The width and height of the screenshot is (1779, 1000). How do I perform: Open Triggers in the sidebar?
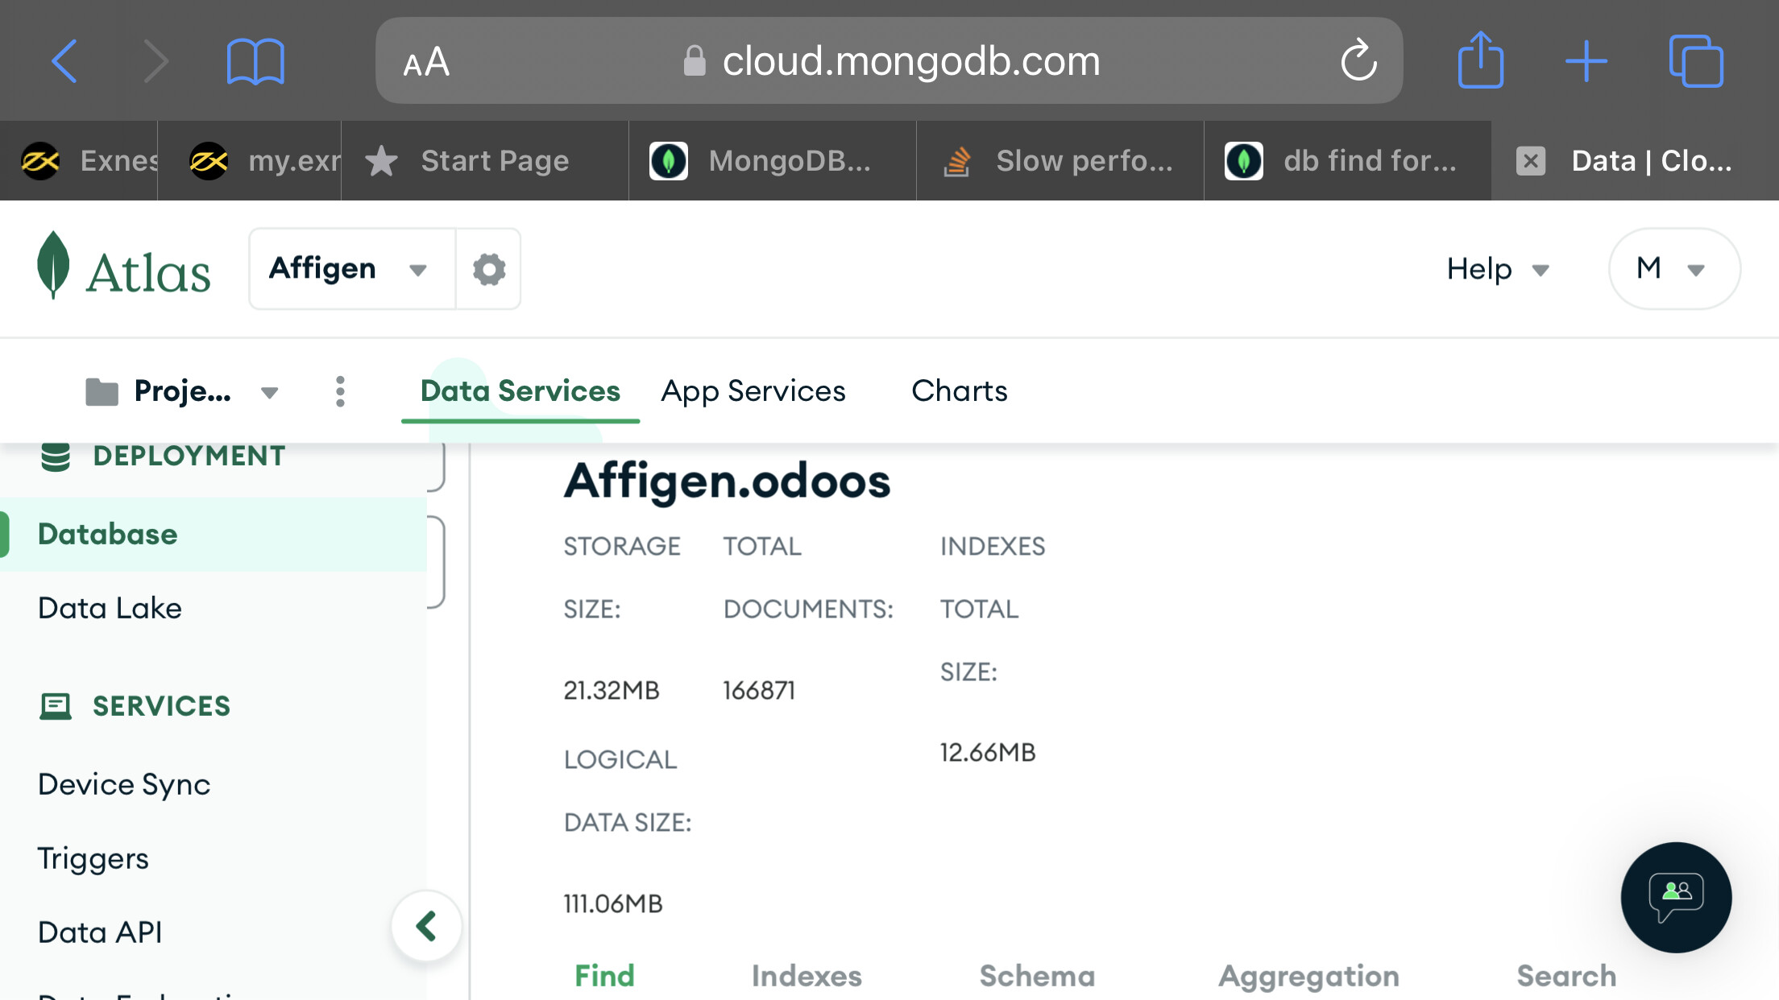pyautogui.click(x=93, y=858)
